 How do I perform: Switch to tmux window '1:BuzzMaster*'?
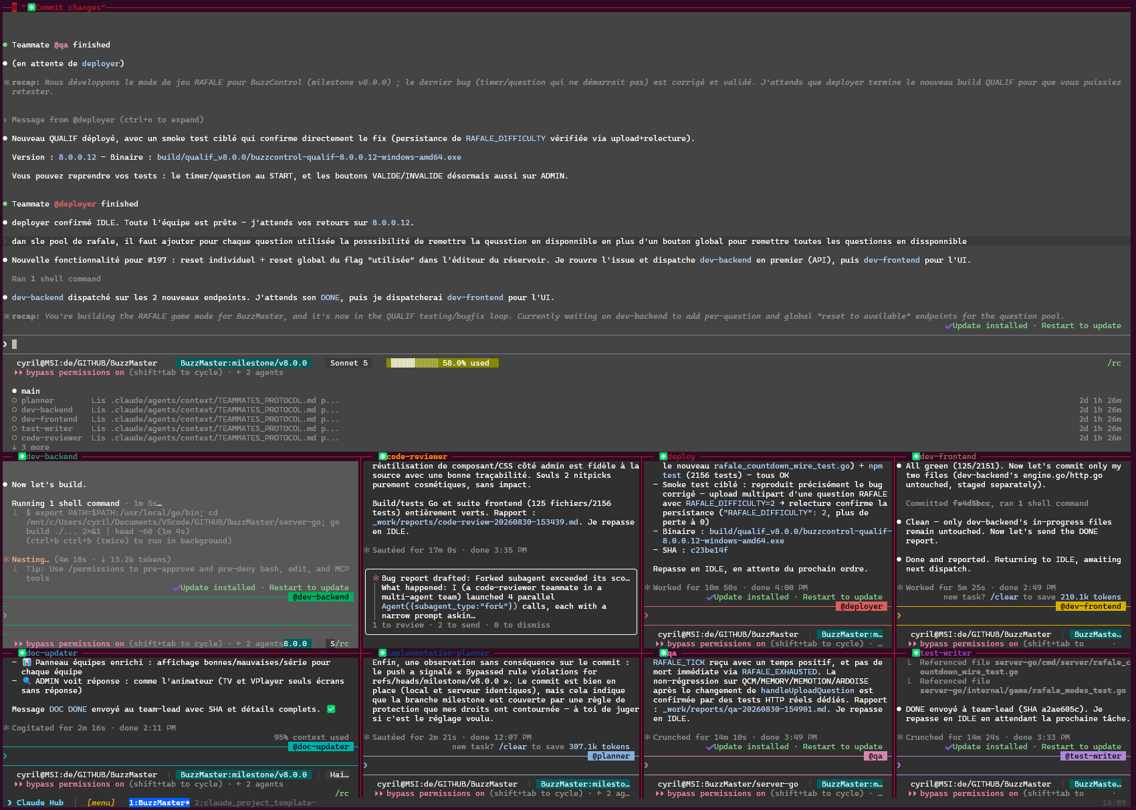pos(159,803)
